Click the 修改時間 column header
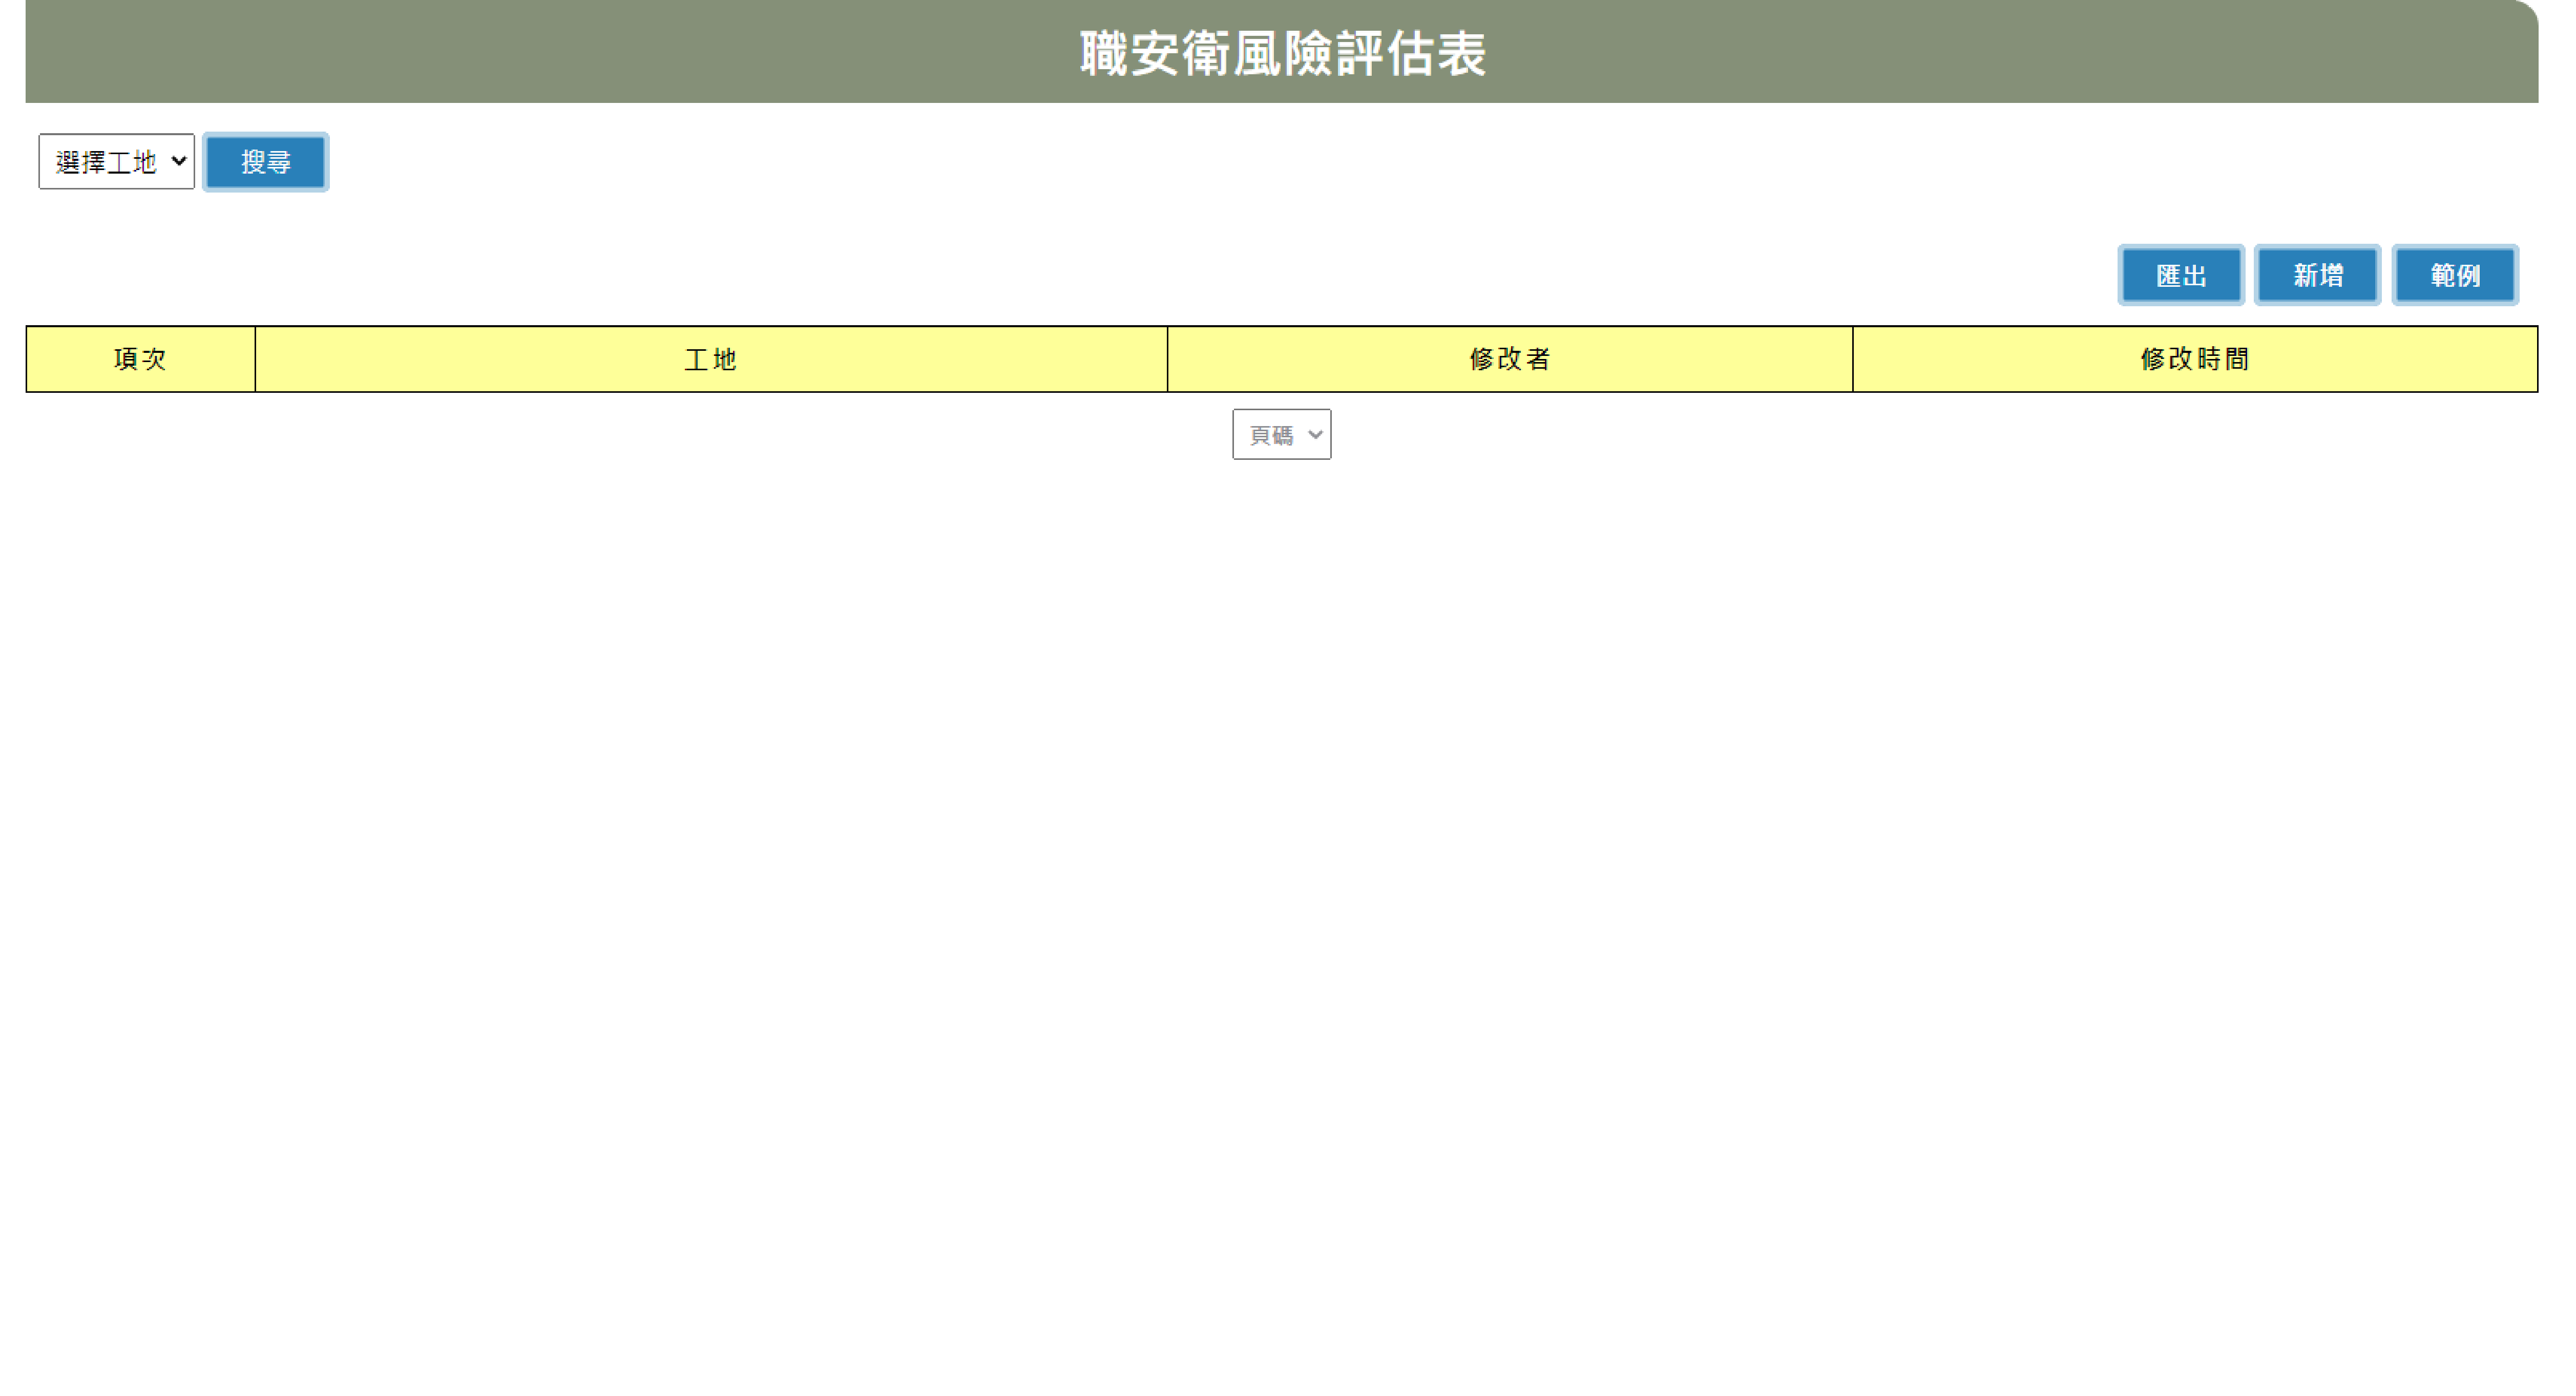The width and height of the screenshot is (2576, 1396). 2194,359
